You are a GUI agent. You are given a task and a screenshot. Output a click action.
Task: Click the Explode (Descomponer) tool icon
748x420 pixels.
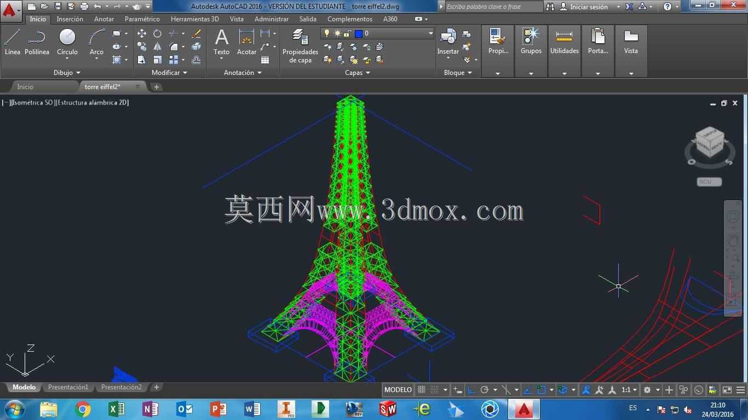[x=196, y=46]
